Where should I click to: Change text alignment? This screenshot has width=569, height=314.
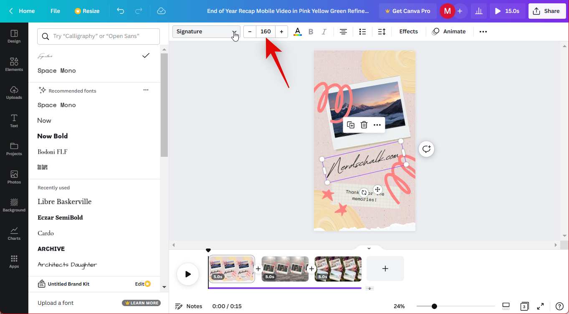[x=343, y=32]
